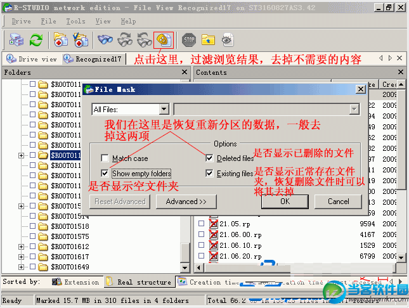The image size is (409, 308).
Task: Open the file mask pattern dropdown arrow
Action: point(354,109)
